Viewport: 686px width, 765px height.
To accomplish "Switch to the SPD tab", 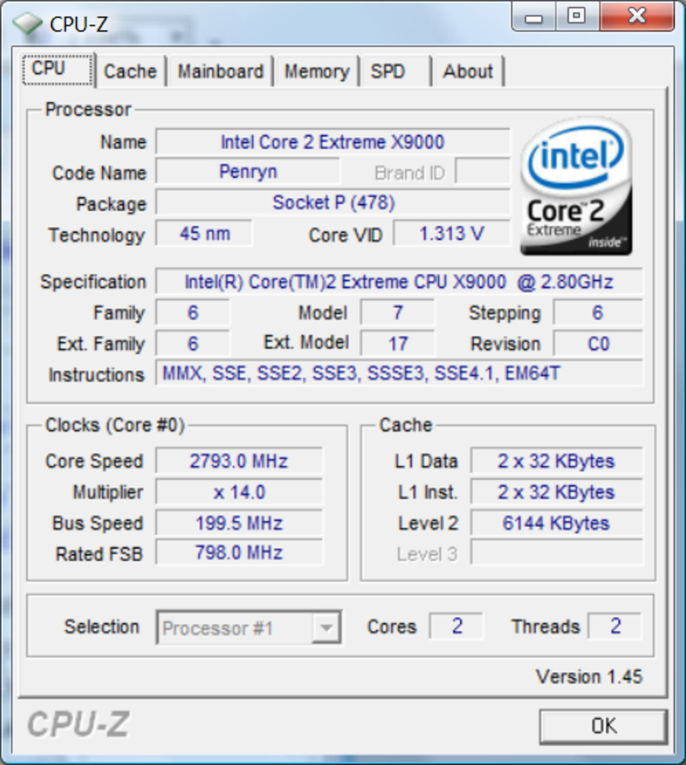I will pyautogui.click(x=389, y=72).
